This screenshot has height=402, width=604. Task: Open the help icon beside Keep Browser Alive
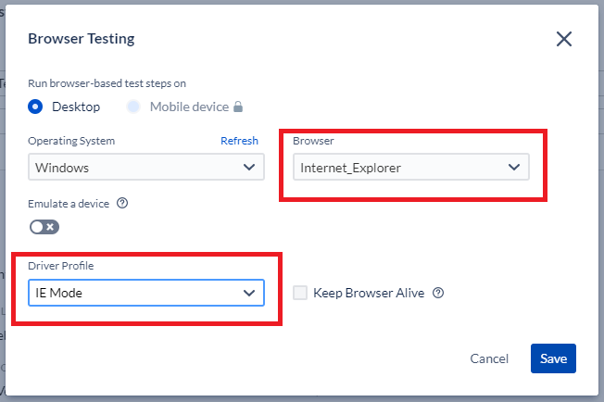pos(438,293)
